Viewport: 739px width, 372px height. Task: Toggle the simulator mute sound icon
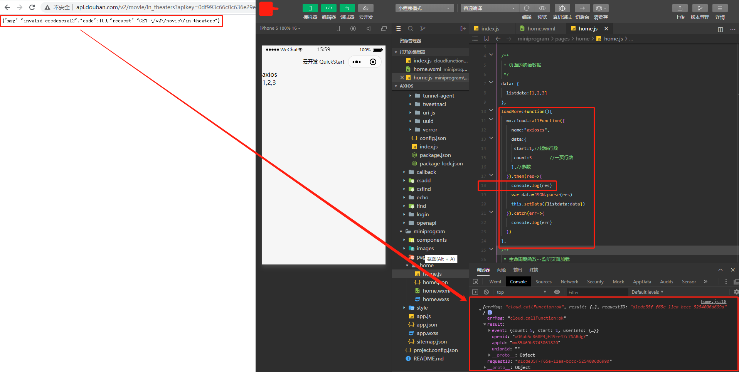pyautogui.click(x=369, y=29)
